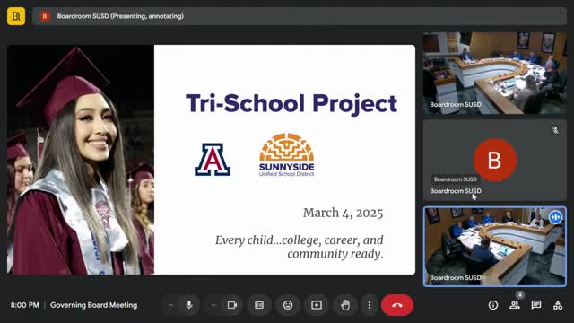
Task: Click the March 4, 2025 date text
Action: (343, 213)
